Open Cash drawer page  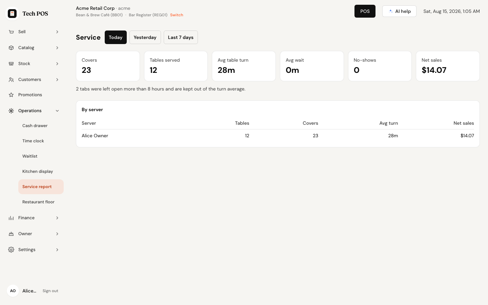tap(41, 126)
